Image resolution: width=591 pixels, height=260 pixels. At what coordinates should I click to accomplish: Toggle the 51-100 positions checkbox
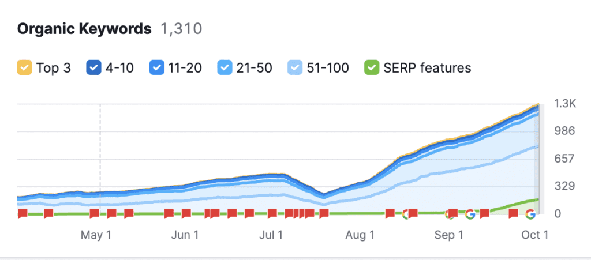pyautogui.click(x=294, y=68)
